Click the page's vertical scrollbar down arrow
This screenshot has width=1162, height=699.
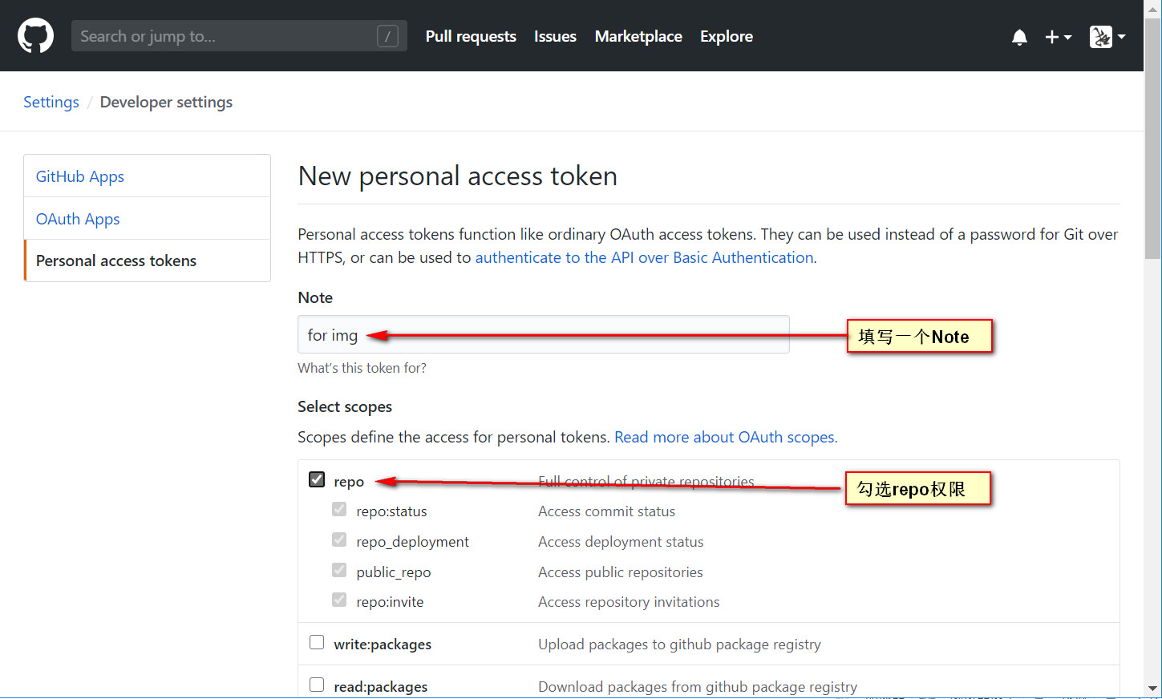click(1152, 688)
